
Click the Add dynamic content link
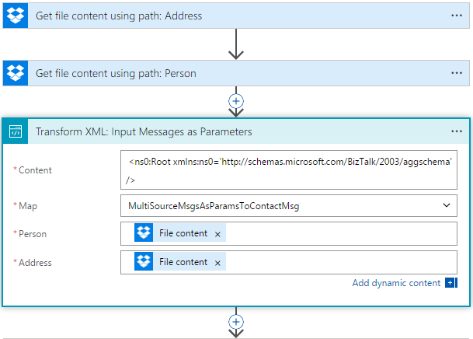pyautogui.click(x=396, y=283)
